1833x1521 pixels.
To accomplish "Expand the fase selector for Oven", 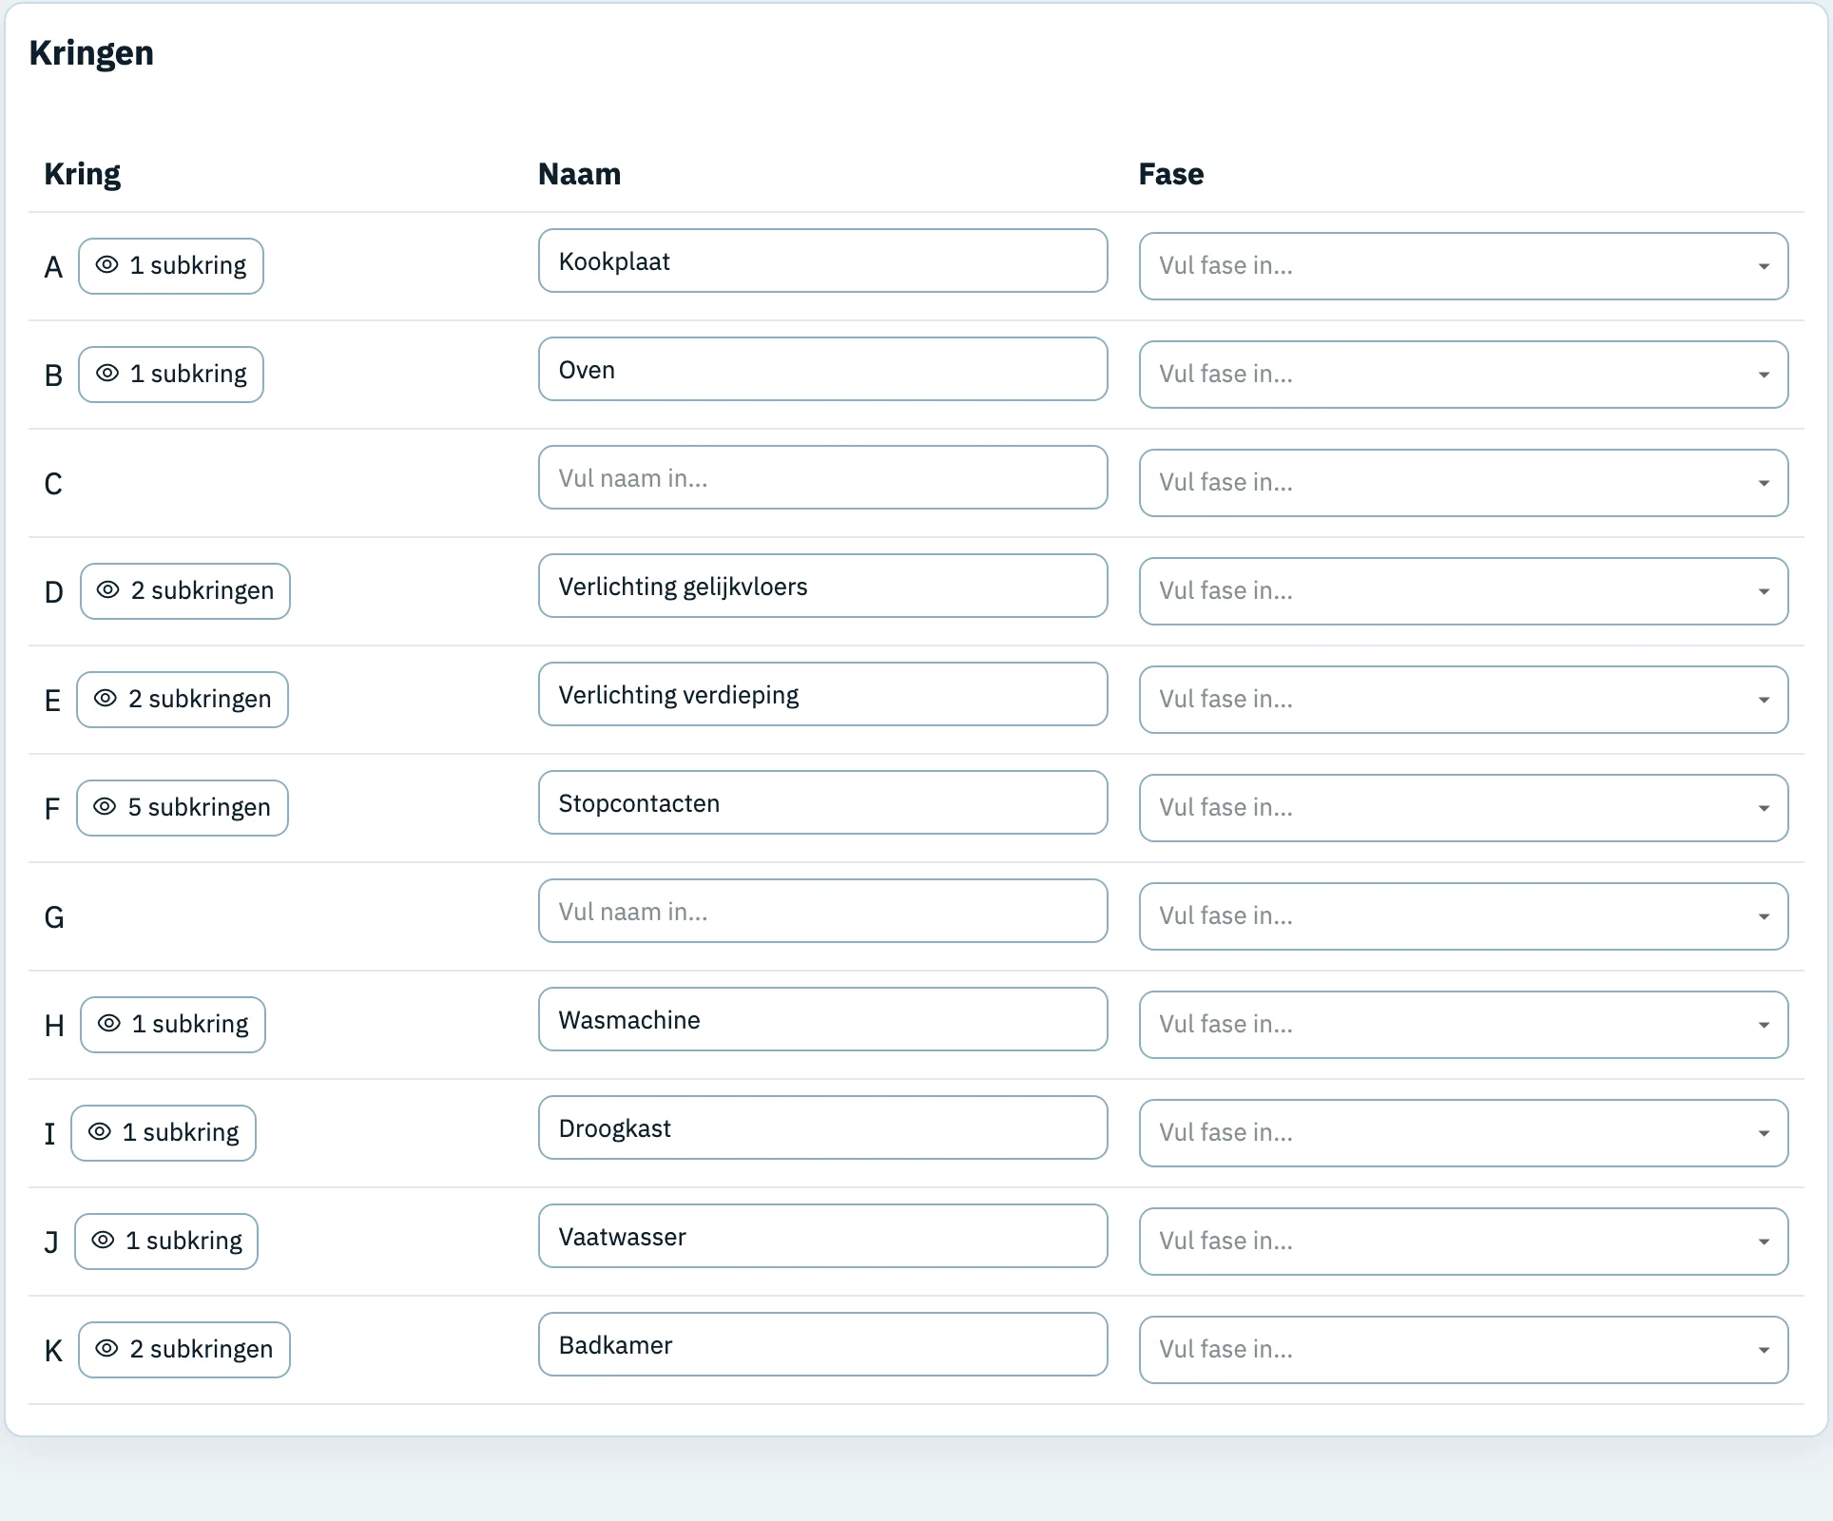I will 1463,375.
